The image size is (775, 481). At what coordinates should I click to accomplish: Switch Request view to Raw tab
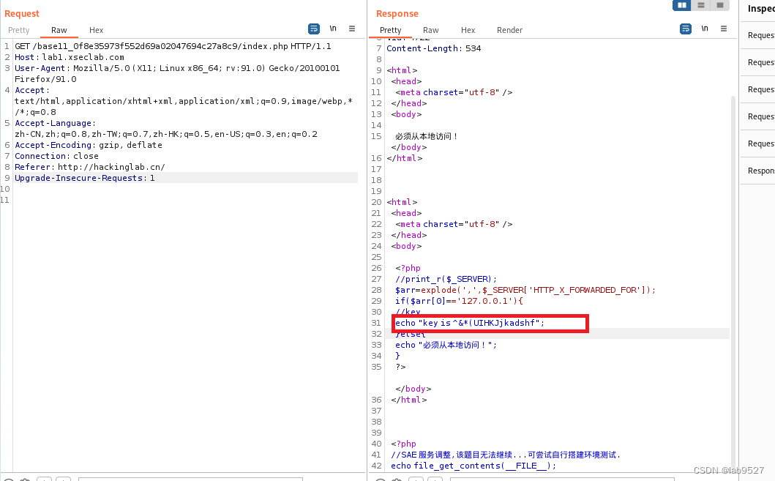coord(59,30)
